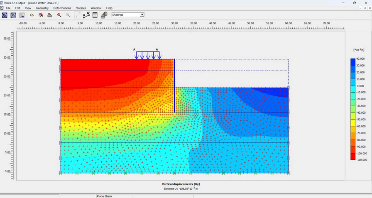The width and height of the screenshot is (372, 198).
Task: Open the Edit menu
Action: tap(17, 8)
